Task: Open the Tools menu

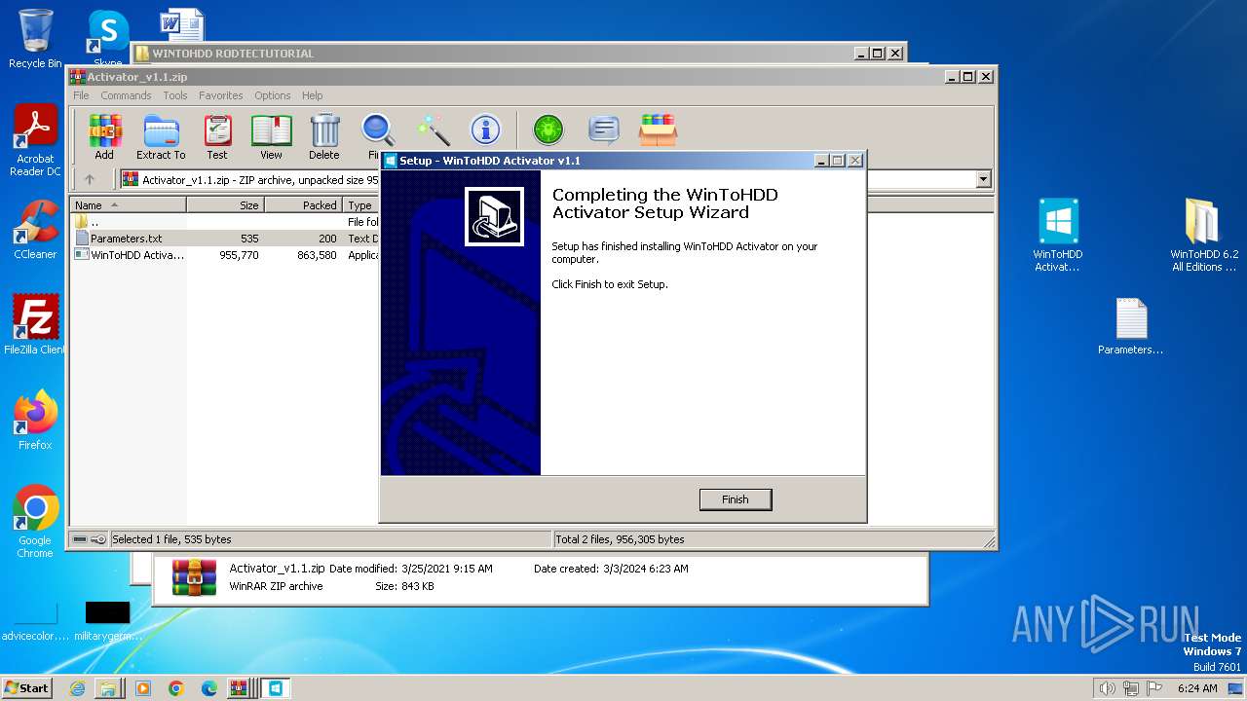Action: click(x=175, y=95)
